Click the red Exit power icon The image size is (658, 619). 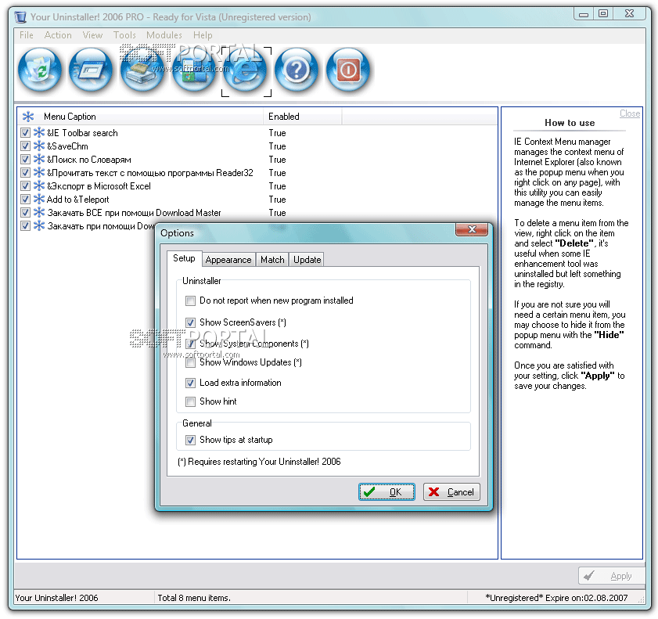tap(348, 70)
